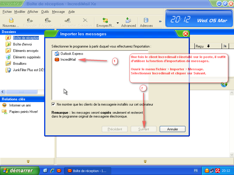
Task: Click the folder list scroll left arrow
Action: pyautogui.click(x=3, y=92)
